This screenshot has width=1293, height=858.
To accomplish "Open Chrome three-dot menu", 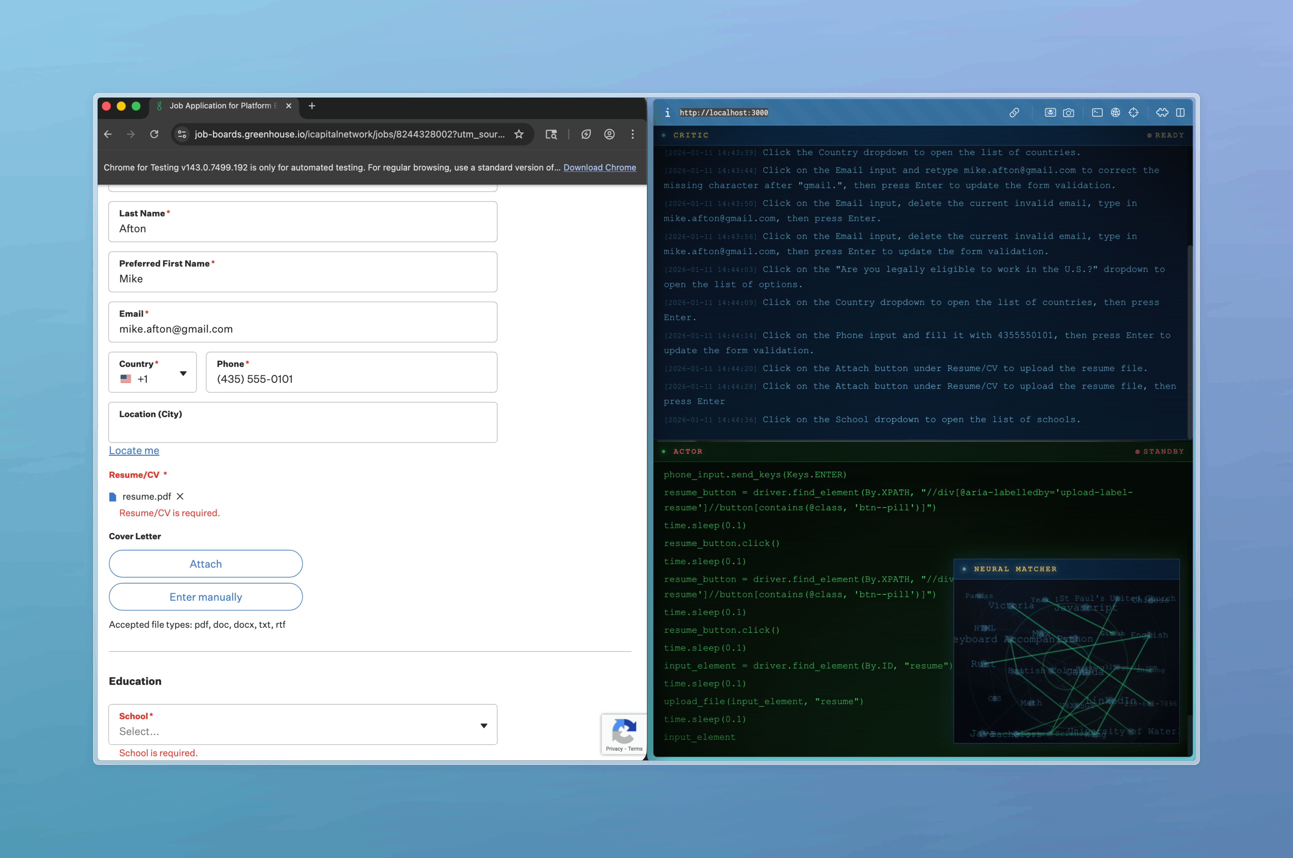I will click(x=633, y=134).
